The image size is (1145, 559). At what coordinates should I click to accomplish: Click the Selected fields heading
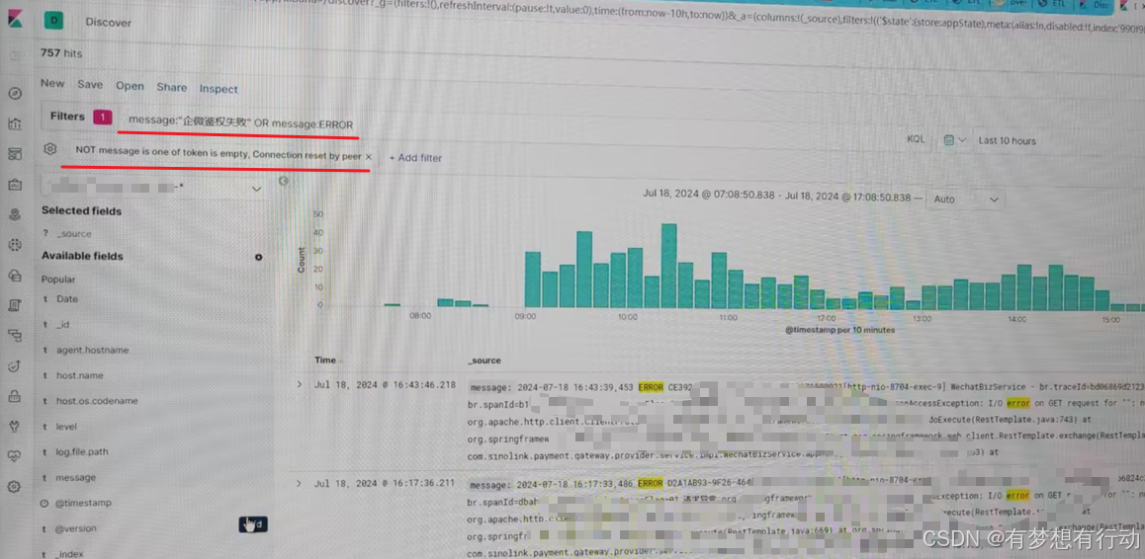point(81,211)
